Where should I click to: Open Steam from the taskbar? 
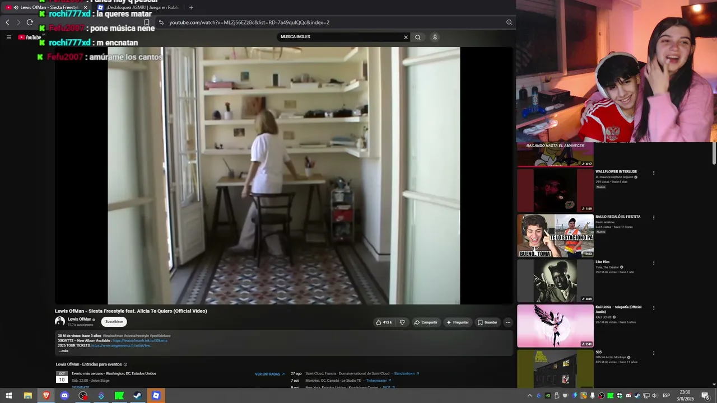click(x=137, y=396)
